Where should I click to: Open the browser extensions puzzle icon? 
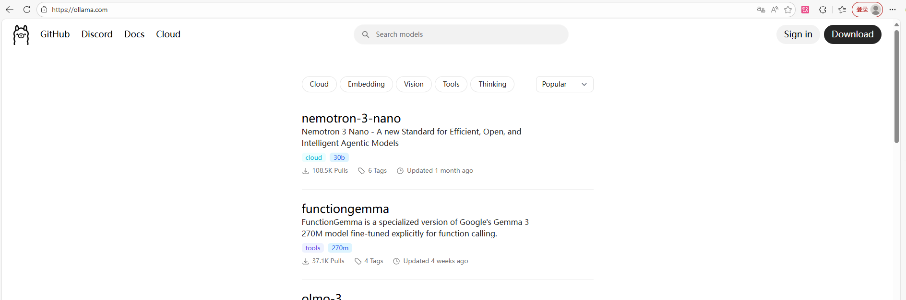(x=823, y=10)
